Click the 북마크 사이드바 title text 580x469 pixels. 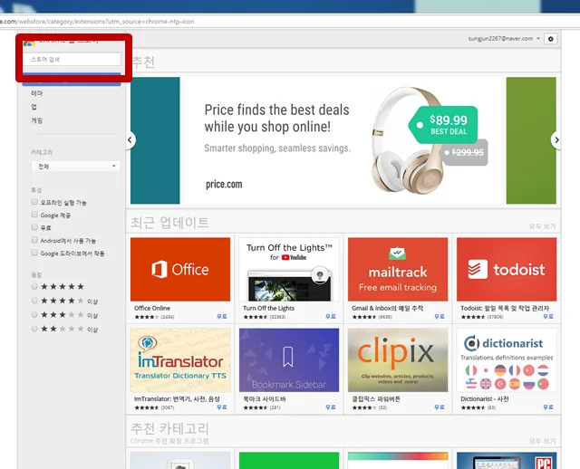tap(264, 398)
